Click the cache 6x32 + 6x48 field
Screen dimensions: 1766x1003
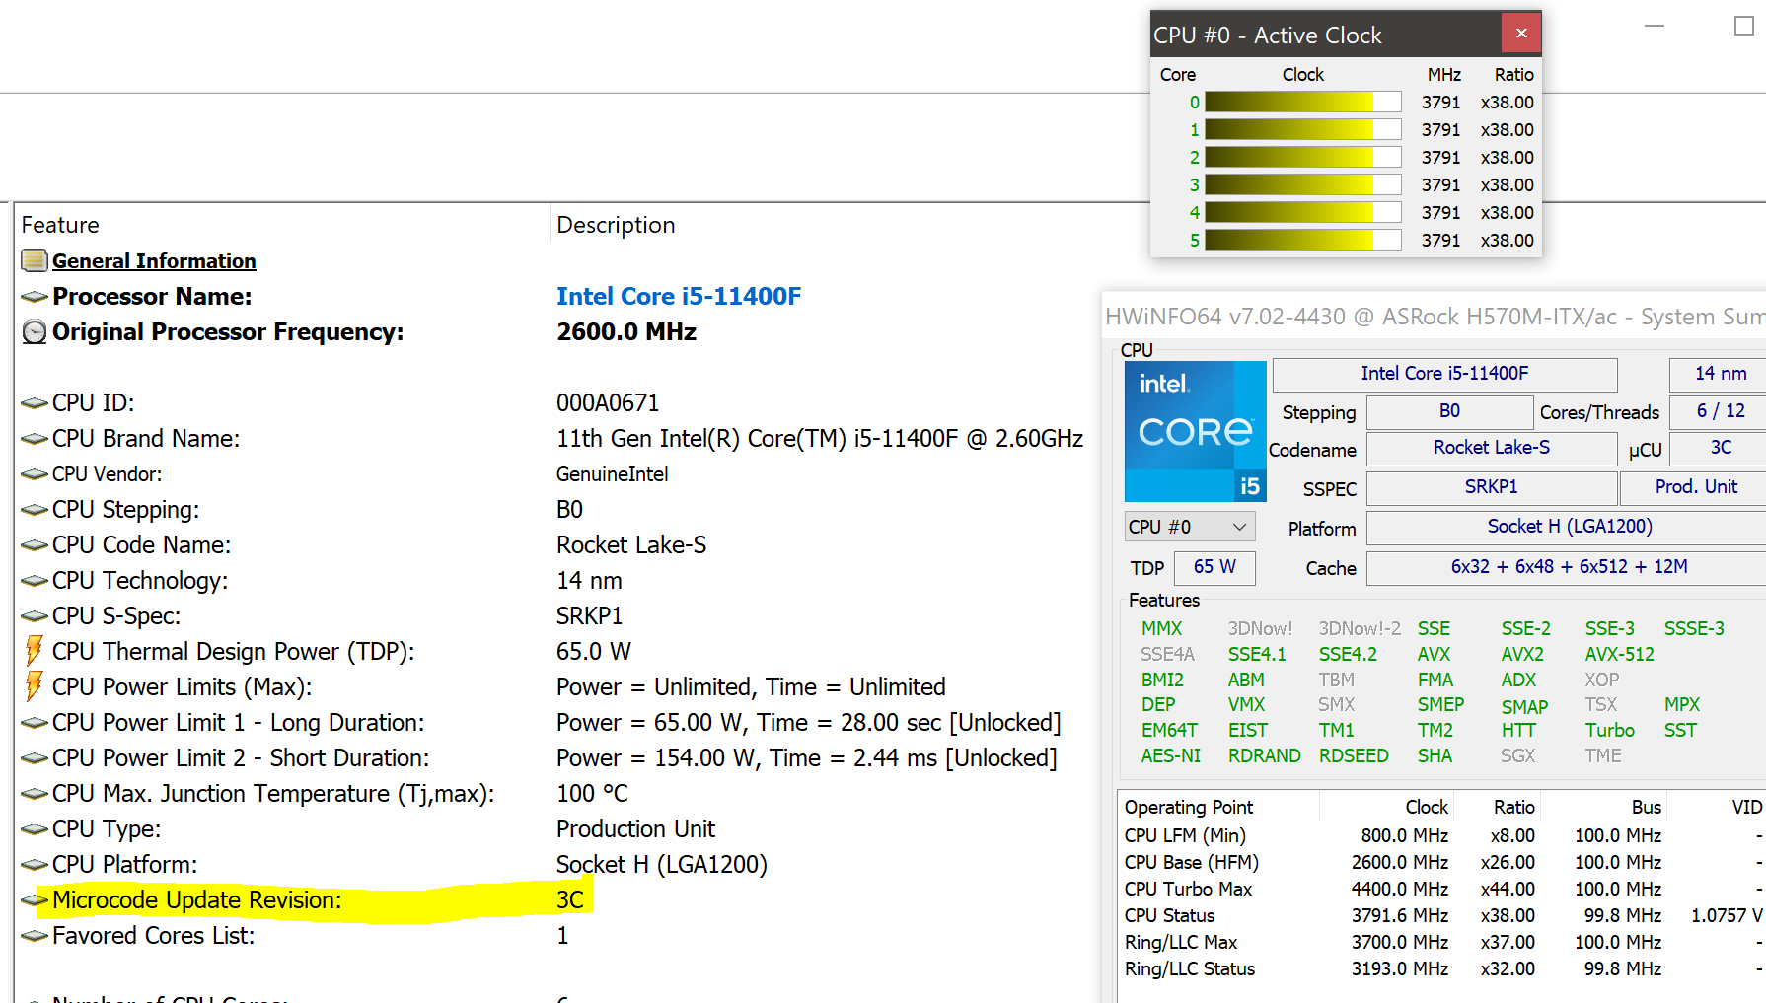1569,567
